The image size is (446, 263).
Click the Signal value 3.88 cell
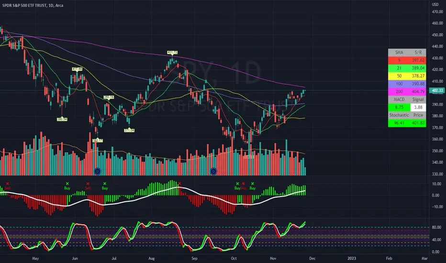pos(418,107)
